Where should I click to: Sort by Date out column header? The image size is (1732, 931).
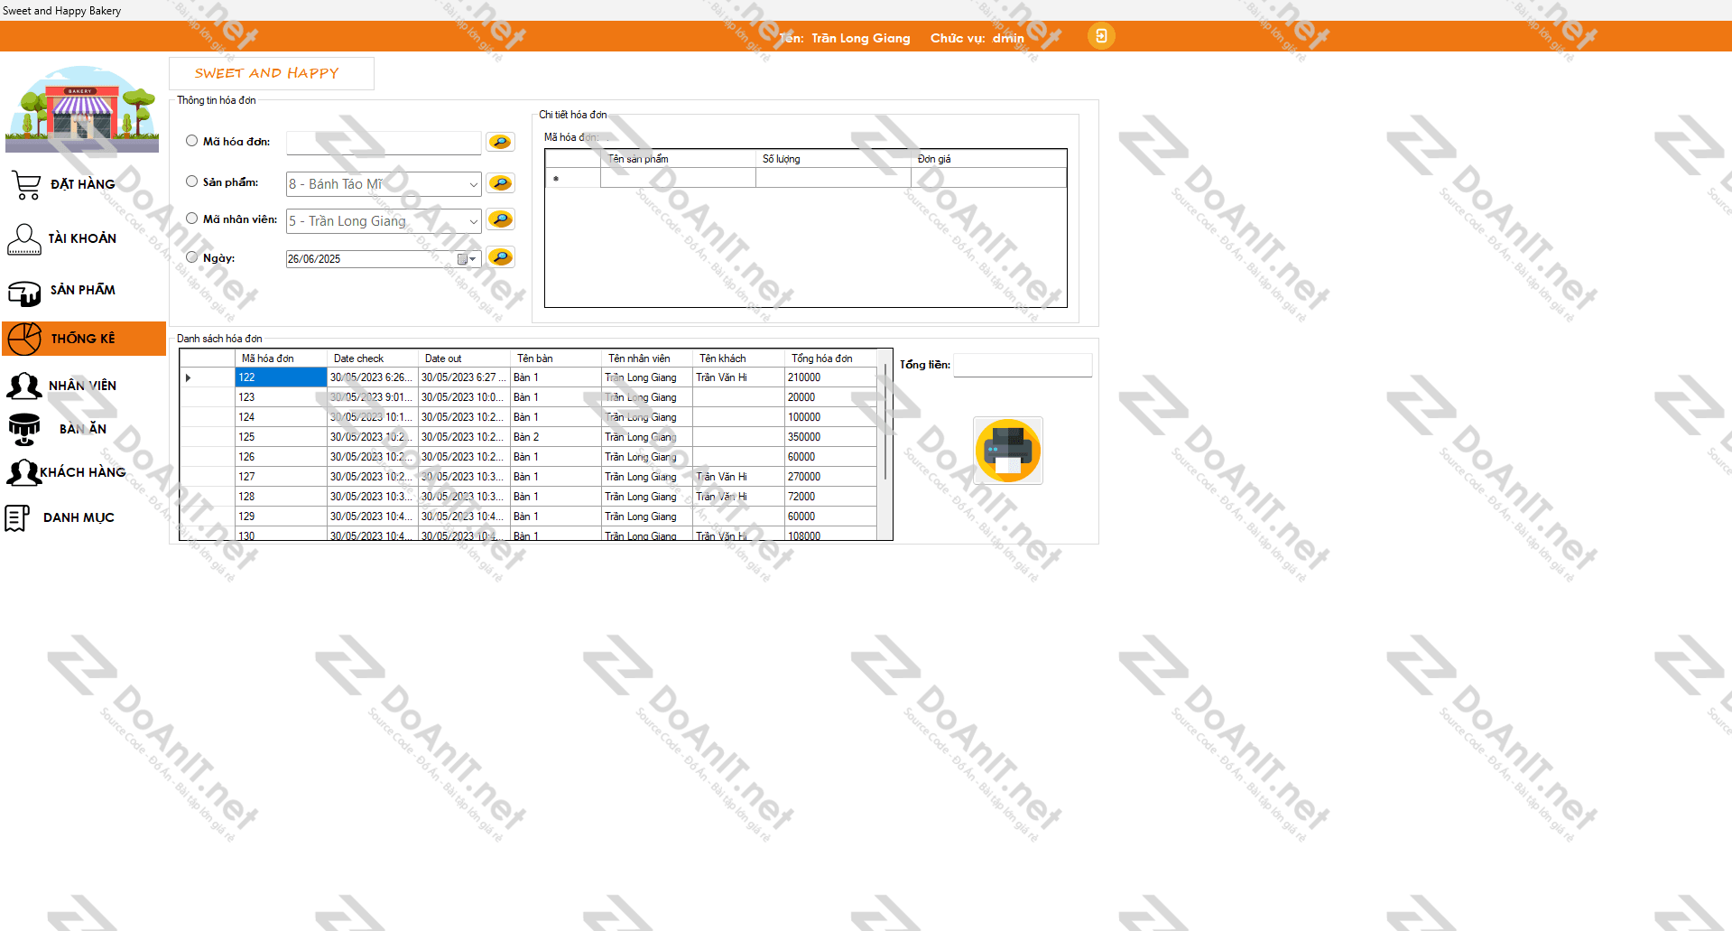pyautogui.click(x=464, y=358)
